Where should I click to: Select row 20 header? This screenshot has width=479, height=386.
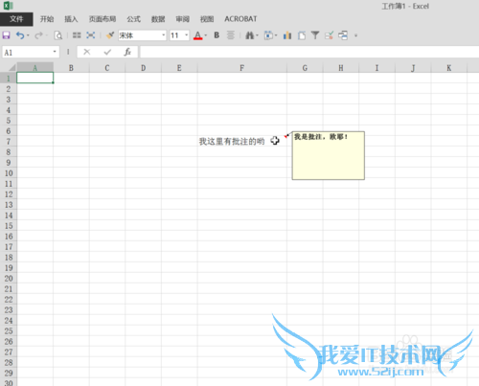coord(9,279)
